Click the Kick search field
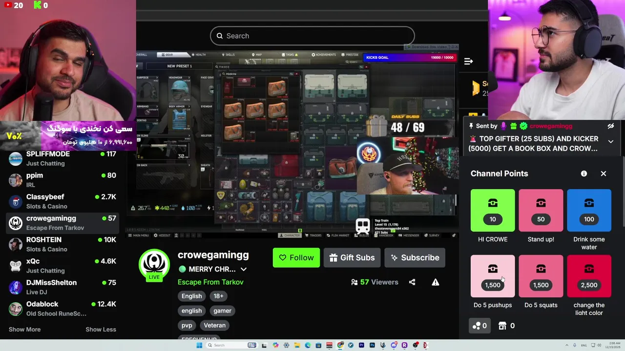 312,36
